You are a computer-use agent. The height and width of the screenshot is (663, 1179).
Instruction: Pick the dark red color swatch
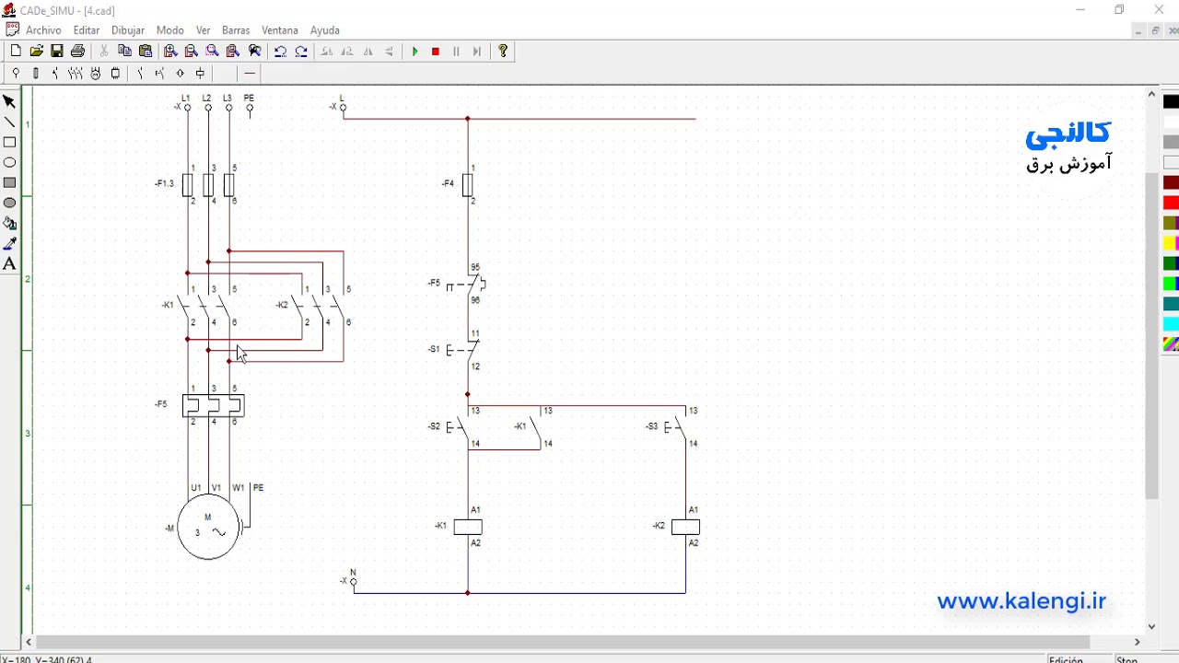(1171, 182)
